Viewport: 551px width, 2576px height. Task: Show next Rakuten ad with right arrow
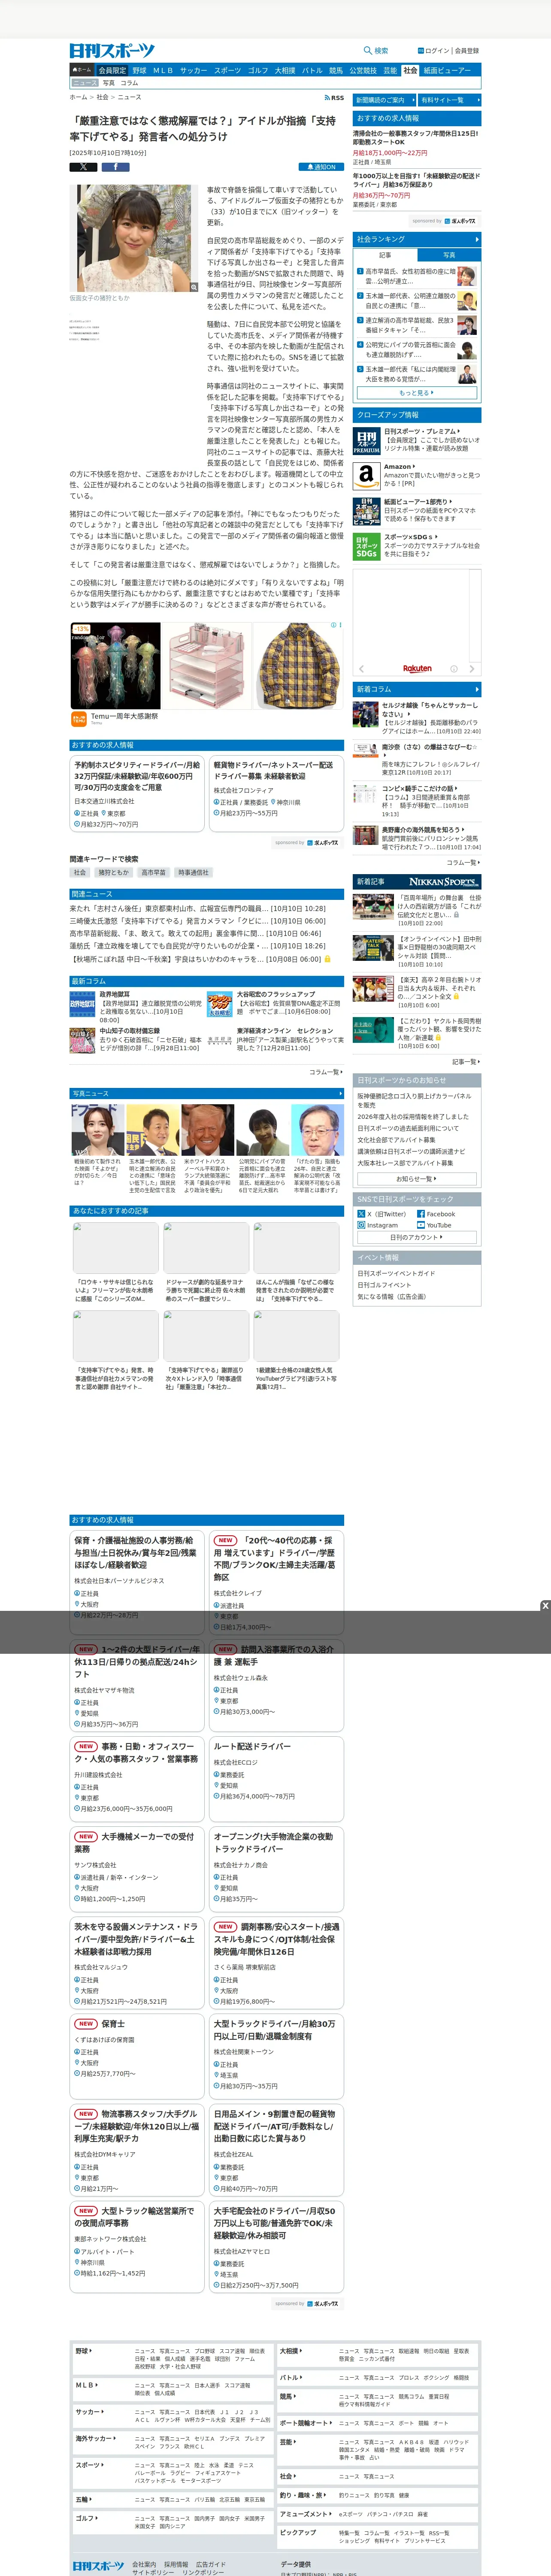pyautogui.click(x=472, y=669)
